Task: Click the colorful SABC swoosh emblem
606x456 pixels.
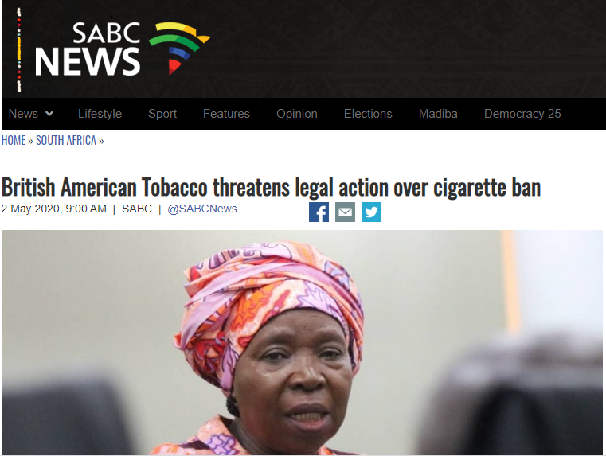Action: [x=179, y=48]
